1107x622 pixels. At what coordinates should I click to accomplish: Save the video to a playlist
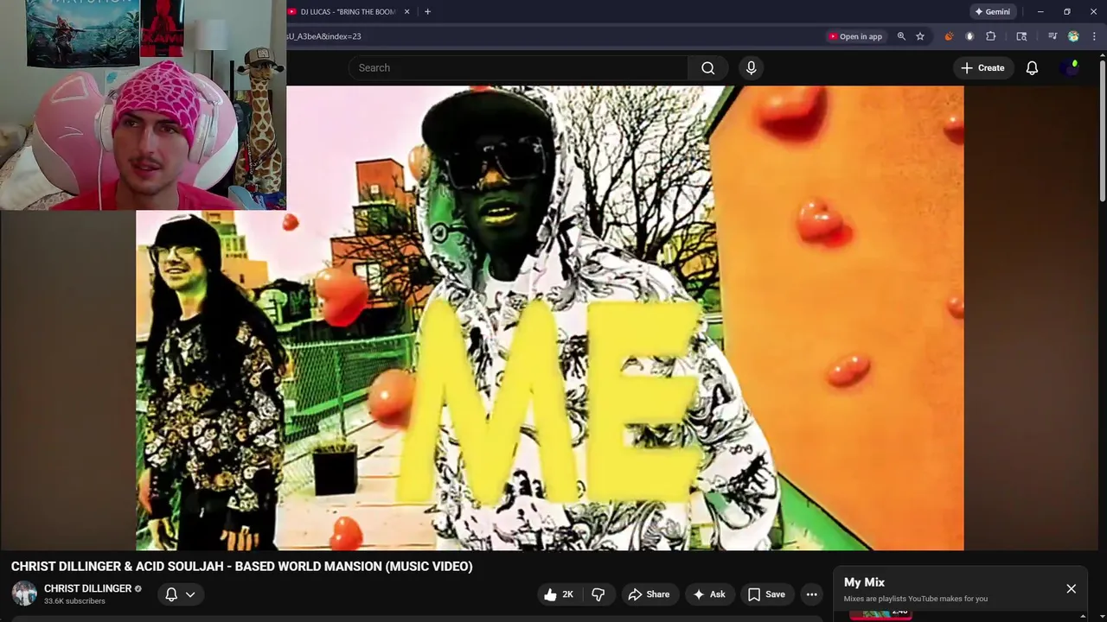[766, 594]
